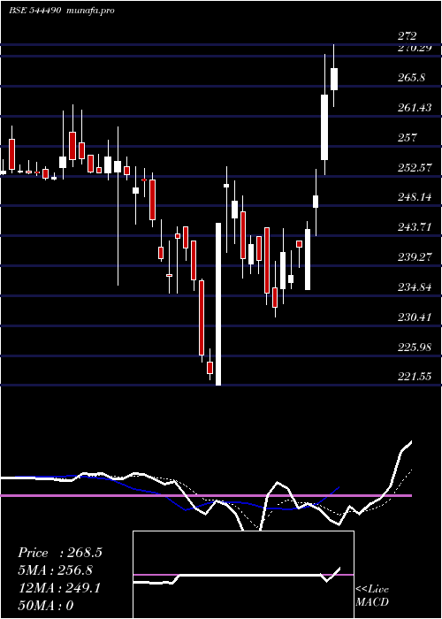Click the last candlestick near 268

click(x=334, y=79)
